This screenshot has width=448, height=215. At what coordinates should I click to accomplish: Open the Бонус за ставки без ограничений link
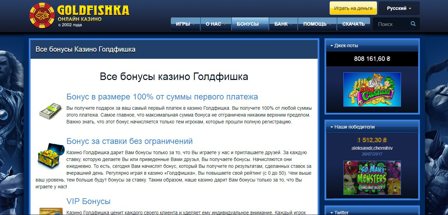click(130, 141)
